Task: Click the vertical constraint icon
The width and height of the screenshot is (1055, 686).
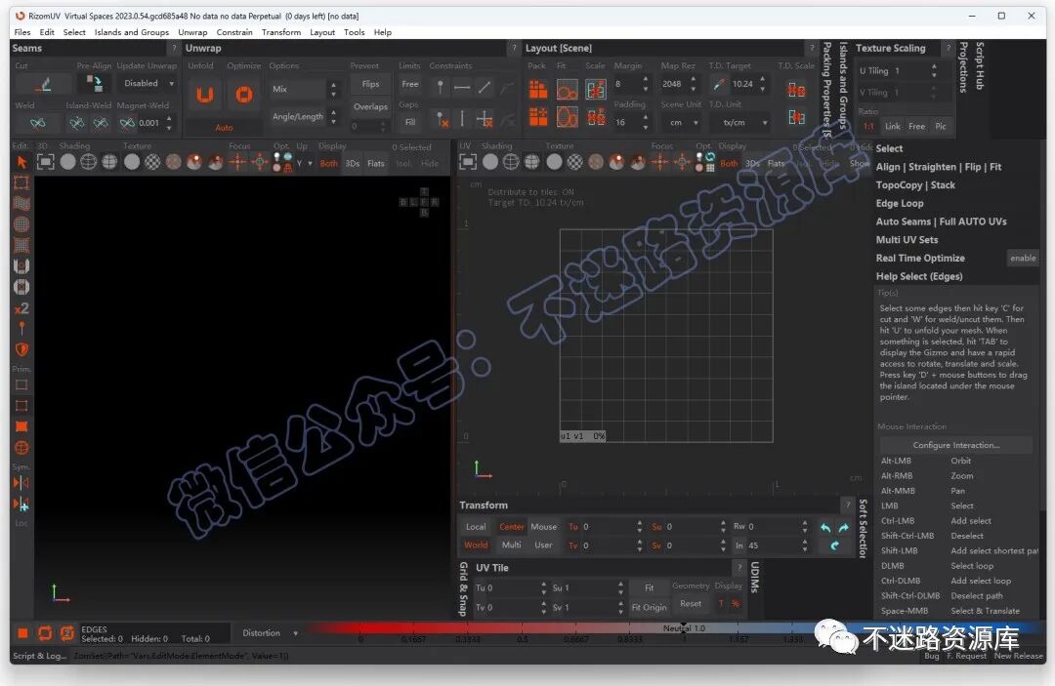Action: pyautogui.click(x=462, y=120)
